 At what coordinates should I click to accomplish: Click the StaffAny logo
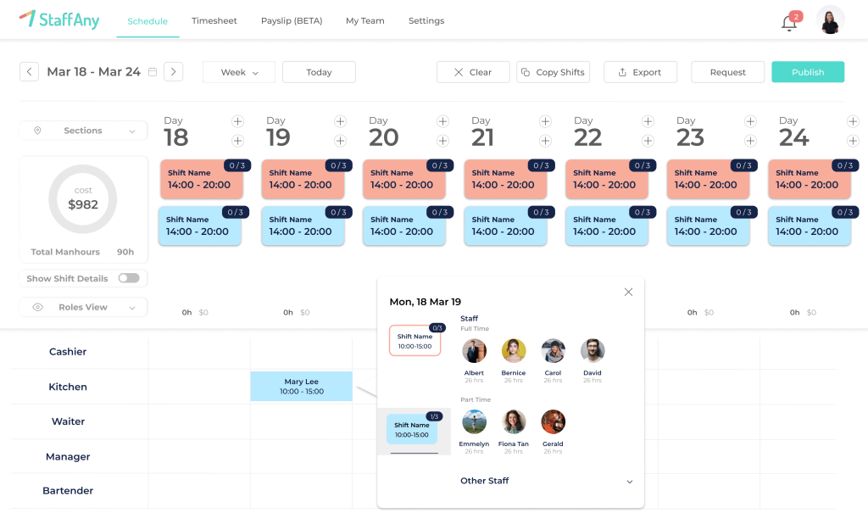tap(59, 20)
